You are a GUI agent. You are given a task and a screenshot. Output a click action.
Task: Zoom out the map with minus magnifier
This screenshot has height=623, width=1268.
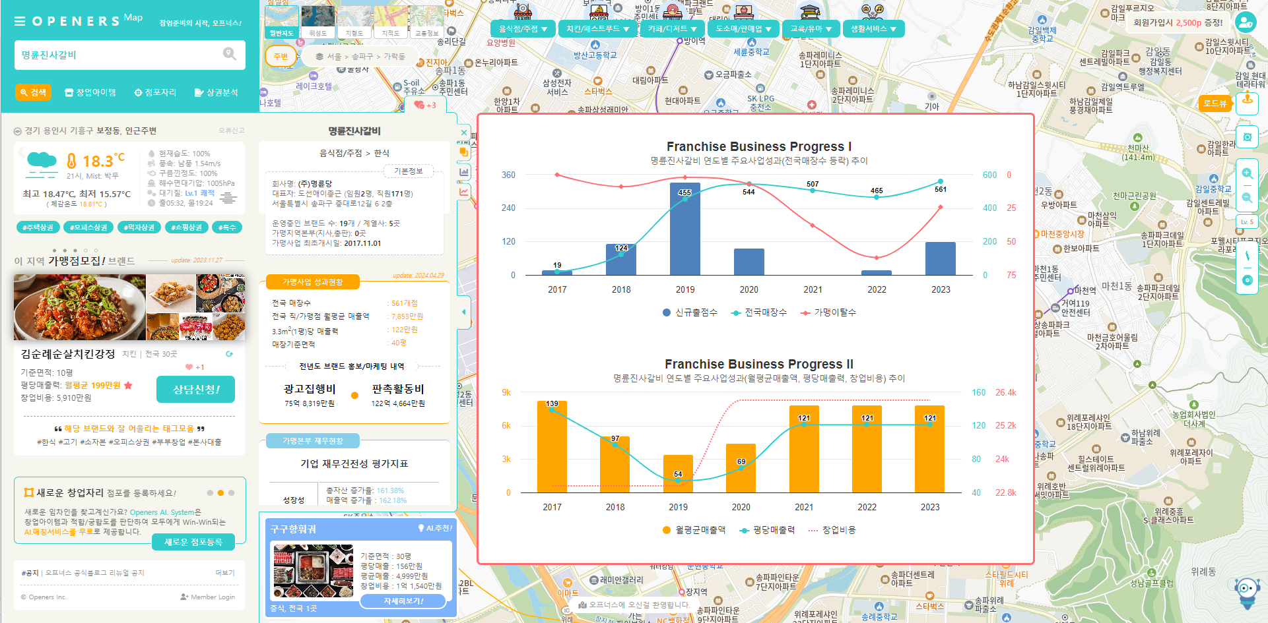[1247, 198]
